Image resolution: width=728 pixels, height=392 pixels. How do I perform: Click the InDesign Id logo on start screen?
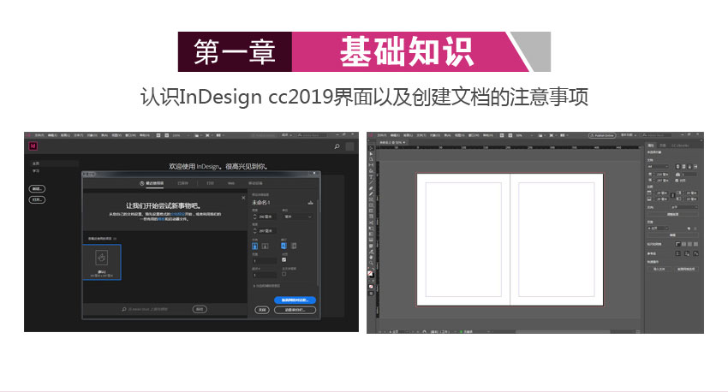(x=33, y=146)
